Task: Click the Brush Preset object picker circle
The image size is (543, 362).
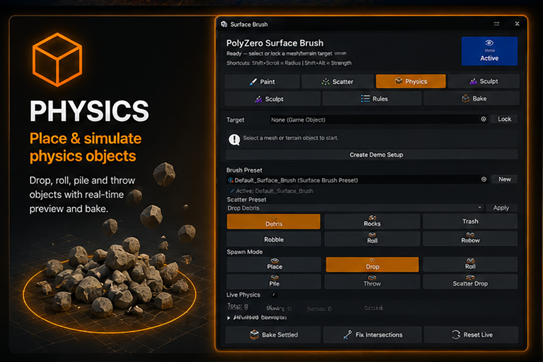Action: click(483, 180)
